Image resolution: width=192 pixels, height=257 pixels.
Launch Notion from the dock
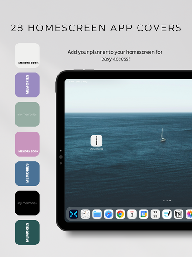pos(179,214)
